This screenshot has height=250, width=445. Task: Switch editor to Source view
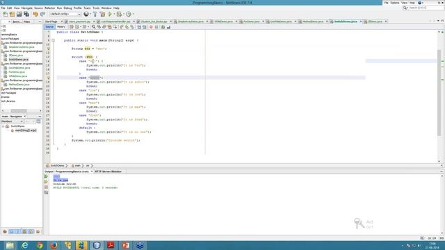click(49, 27)
